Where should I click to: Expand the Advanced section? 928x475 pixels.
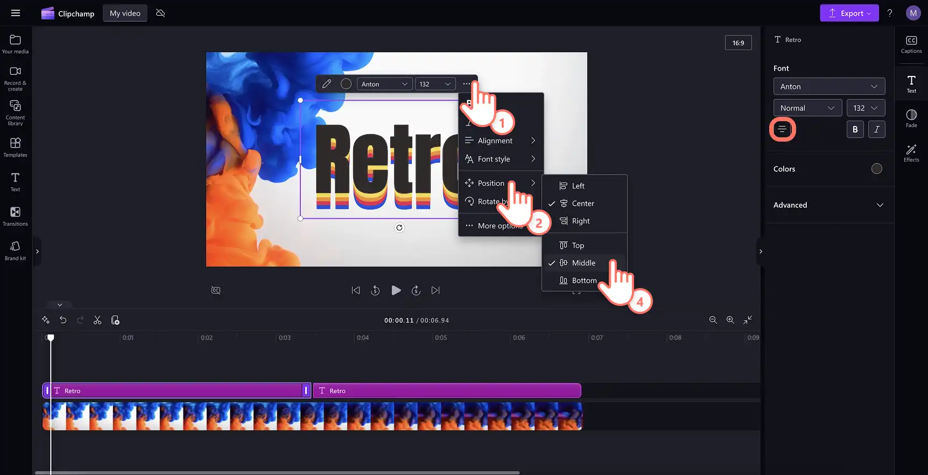pyautogui.click(x=829, y=205)
